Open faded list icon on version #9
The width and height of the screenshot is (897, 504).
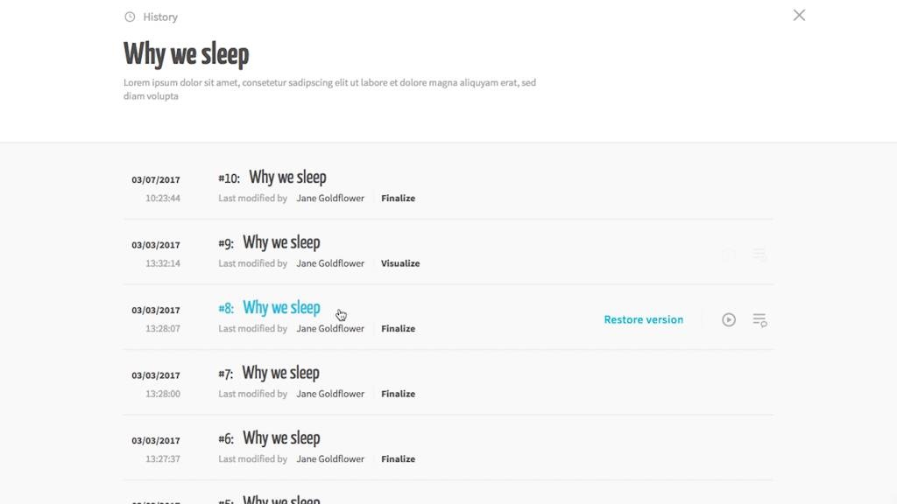click(759, 255)
